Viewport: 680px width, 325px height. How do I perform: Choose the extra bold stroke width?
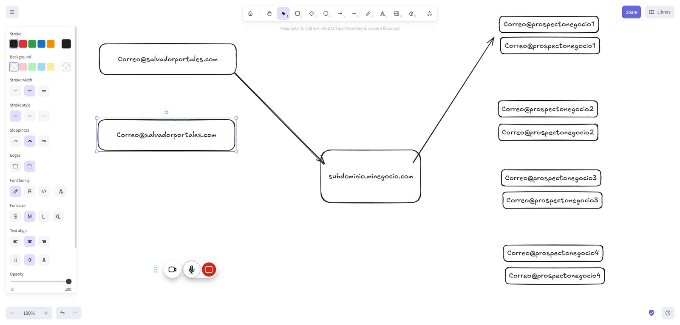[x=44, y=91]
